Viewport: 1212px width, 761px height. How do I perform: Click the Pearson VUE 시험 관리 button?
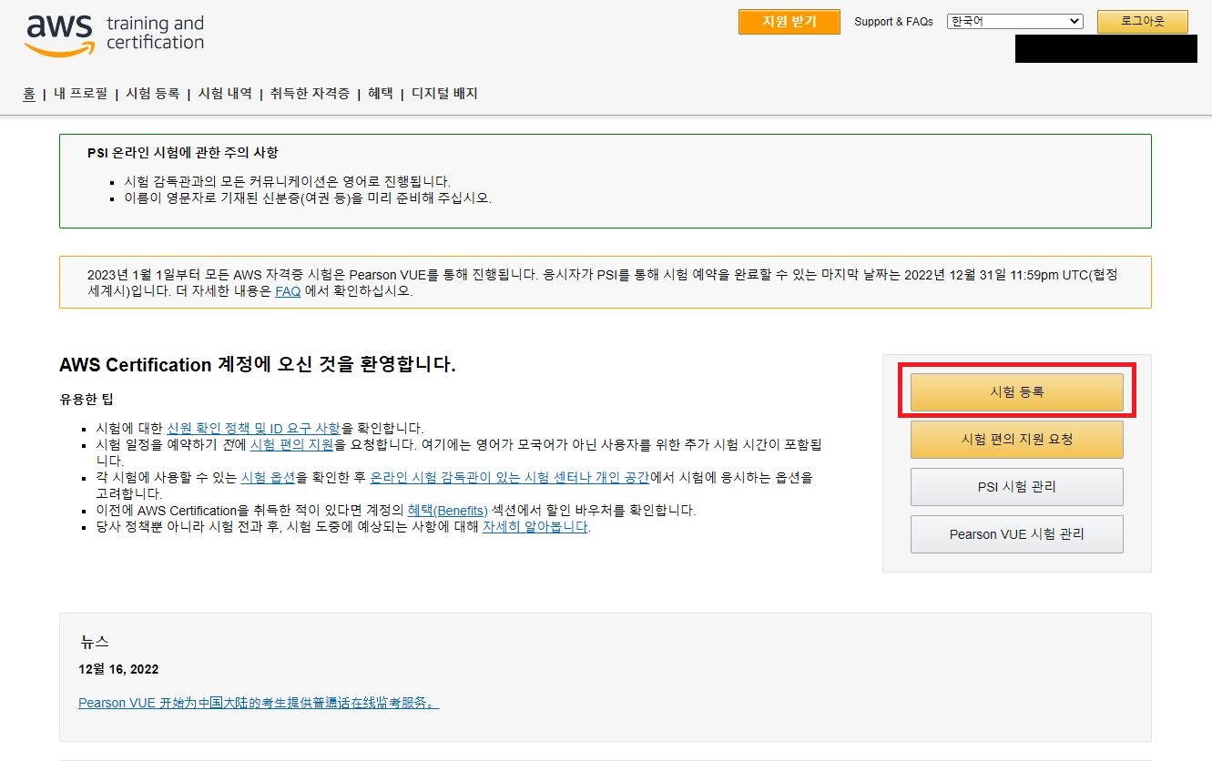[x=1016, y=534]
